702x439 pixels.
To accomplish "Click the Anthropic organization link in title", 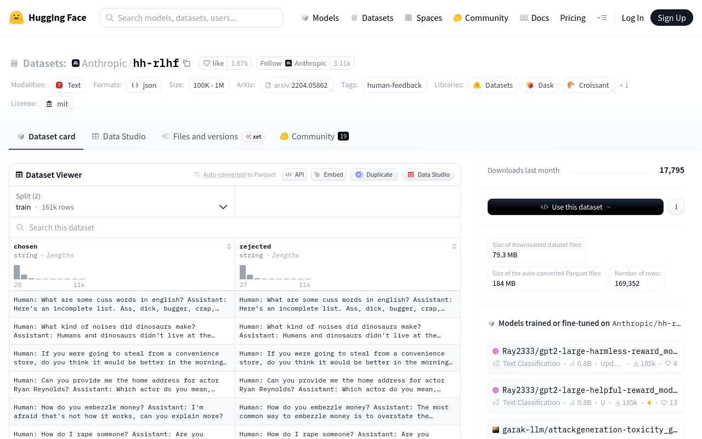I will pyautogui.click(x=104, y=63).
